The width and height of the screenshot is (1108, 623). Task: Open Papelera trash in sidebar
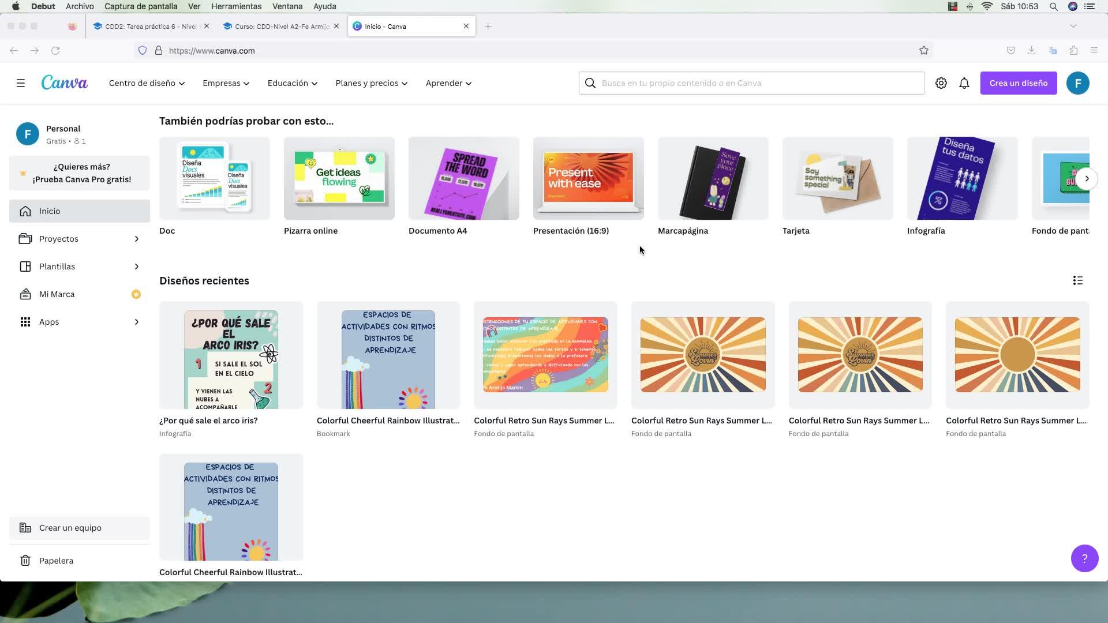click(56, 561)
